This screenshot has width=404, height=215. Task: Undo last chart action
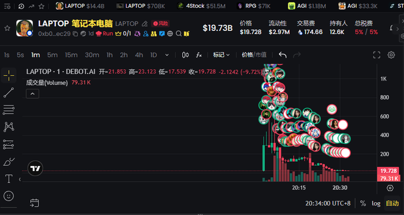click(283, 55)
